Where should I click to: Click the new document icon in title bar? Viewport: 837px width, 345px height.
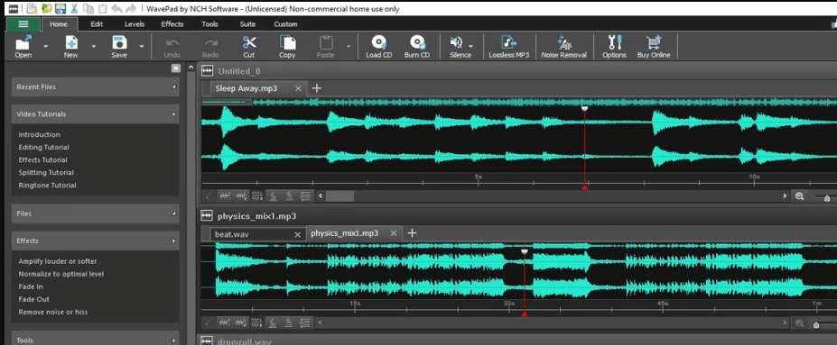point(32,8)
